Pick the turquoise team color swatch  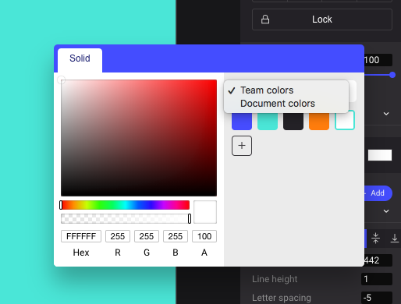268,120
